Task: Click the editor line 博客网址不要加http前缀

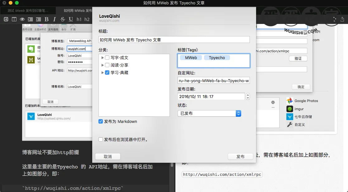Action: (50, 152)
